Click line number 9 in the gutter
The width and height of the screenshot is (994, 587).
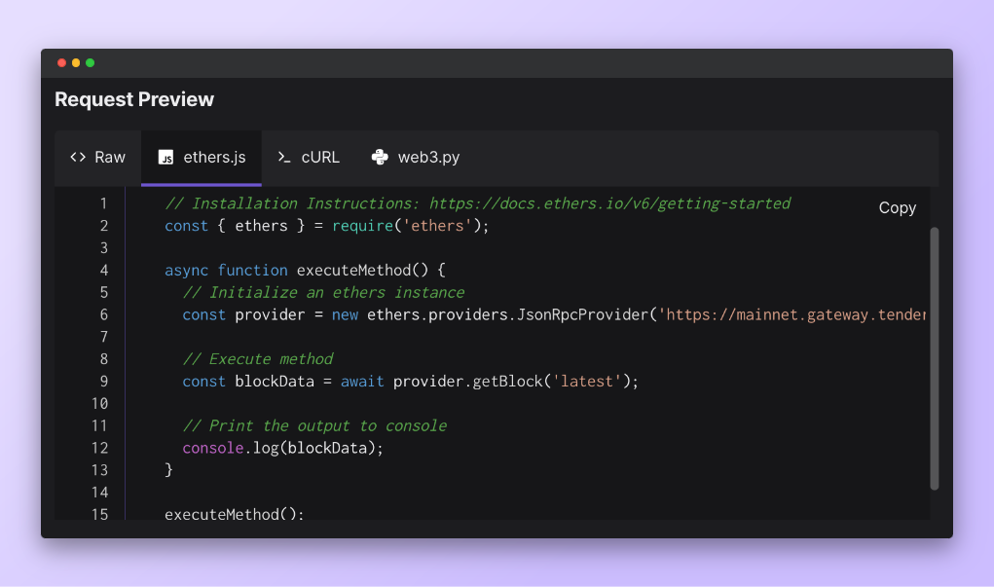pos(104,381)
